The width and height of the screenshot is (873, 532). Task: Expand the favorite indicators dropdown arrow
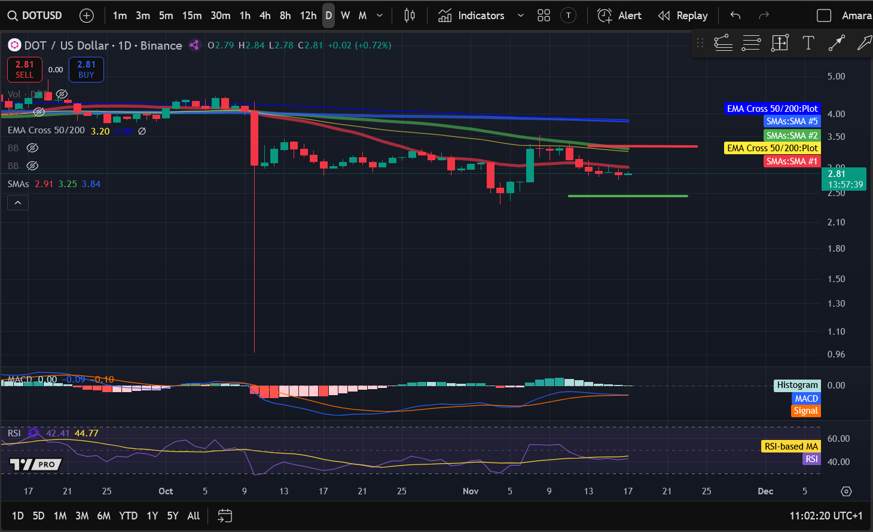click(x=521, y=16)
